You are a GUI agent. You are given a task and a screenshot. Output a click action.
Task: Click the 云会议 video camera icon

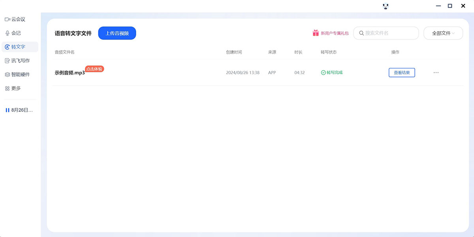tap(7, 19)
